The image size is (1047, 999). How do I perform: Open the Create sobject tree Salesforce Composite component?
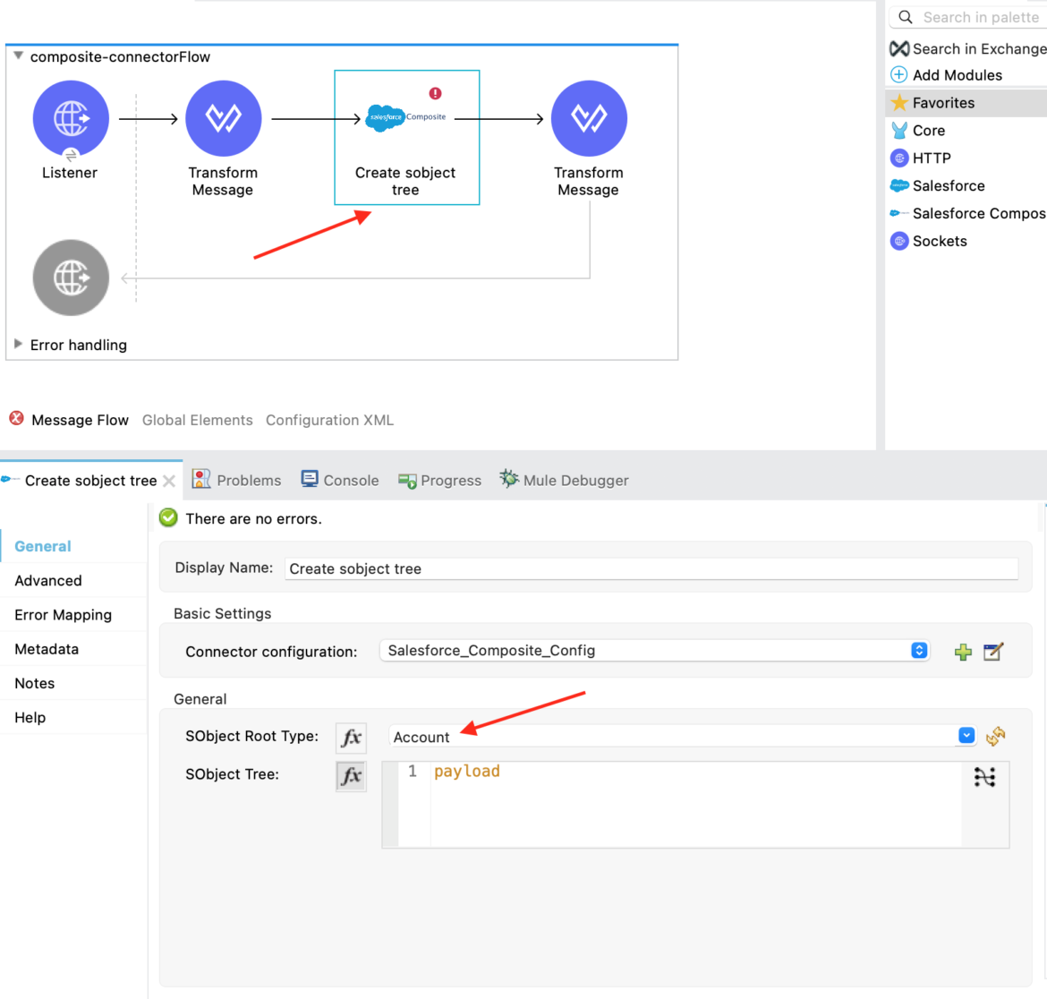click(x=406, y=117)
